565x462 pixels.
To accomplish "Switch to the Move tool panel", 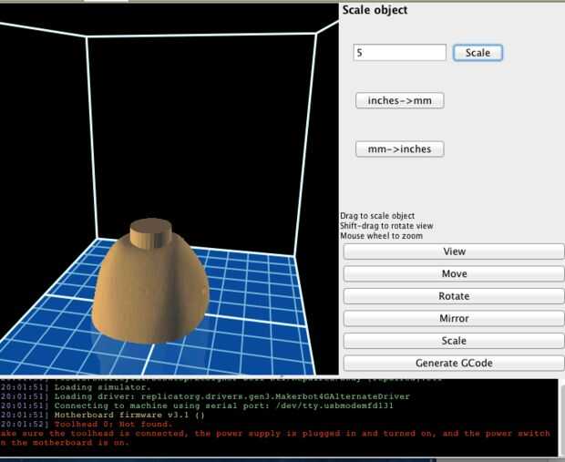I will tap(454, 273).
